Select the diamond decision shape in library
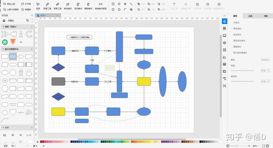The height and width of the screenshot is (148, 273). pos(21,56)
